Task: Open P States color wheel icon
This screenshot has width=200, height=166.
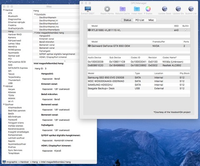Action: pos(148,9)
